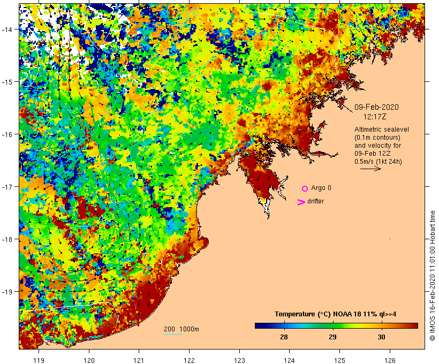439x364 pixels.
Task: Click the -14 latitude axis label
Action: [x=7, y=29]
